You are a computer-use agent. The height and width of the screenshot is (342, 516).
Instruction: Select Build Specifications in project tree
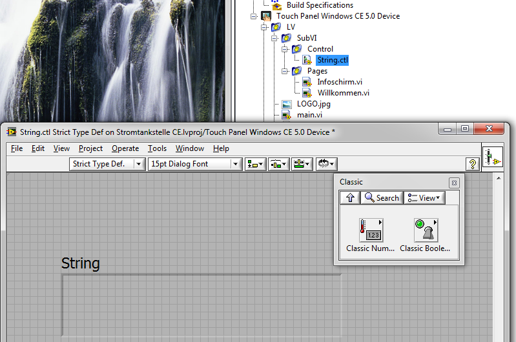click(320, 5)
